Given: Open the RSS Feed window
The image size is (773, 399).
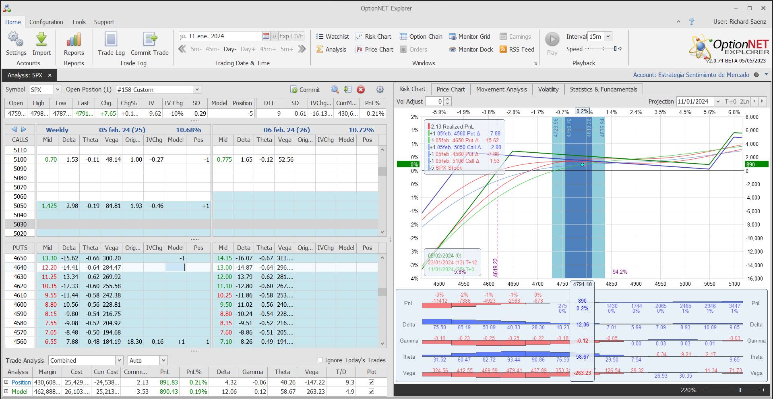Looking at the screenshot, I should [x=517, y=50].
